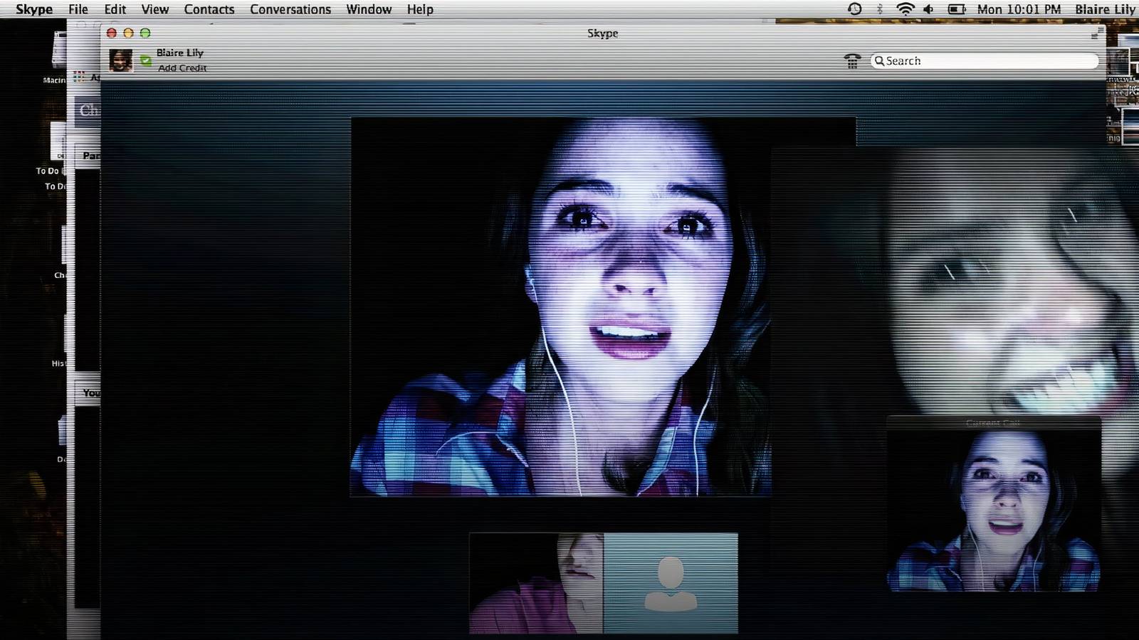Screen dimensions: 1139x640
Task: Open Time Machine clock icon in menu bar
Action: coord(854,9)
